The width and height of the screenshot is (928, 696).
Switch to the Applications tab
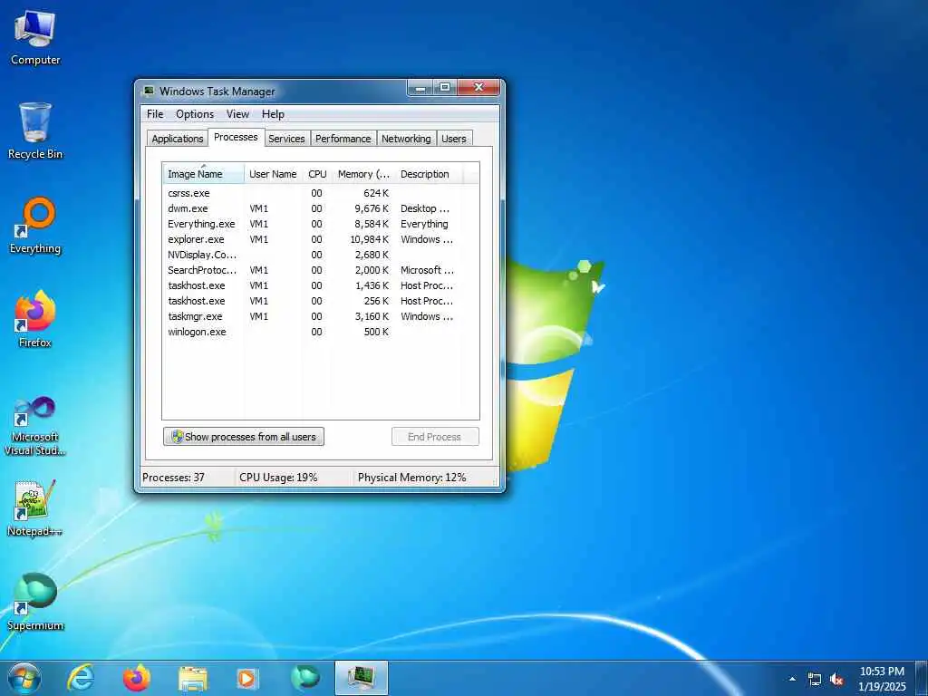[x=178, y=139]
